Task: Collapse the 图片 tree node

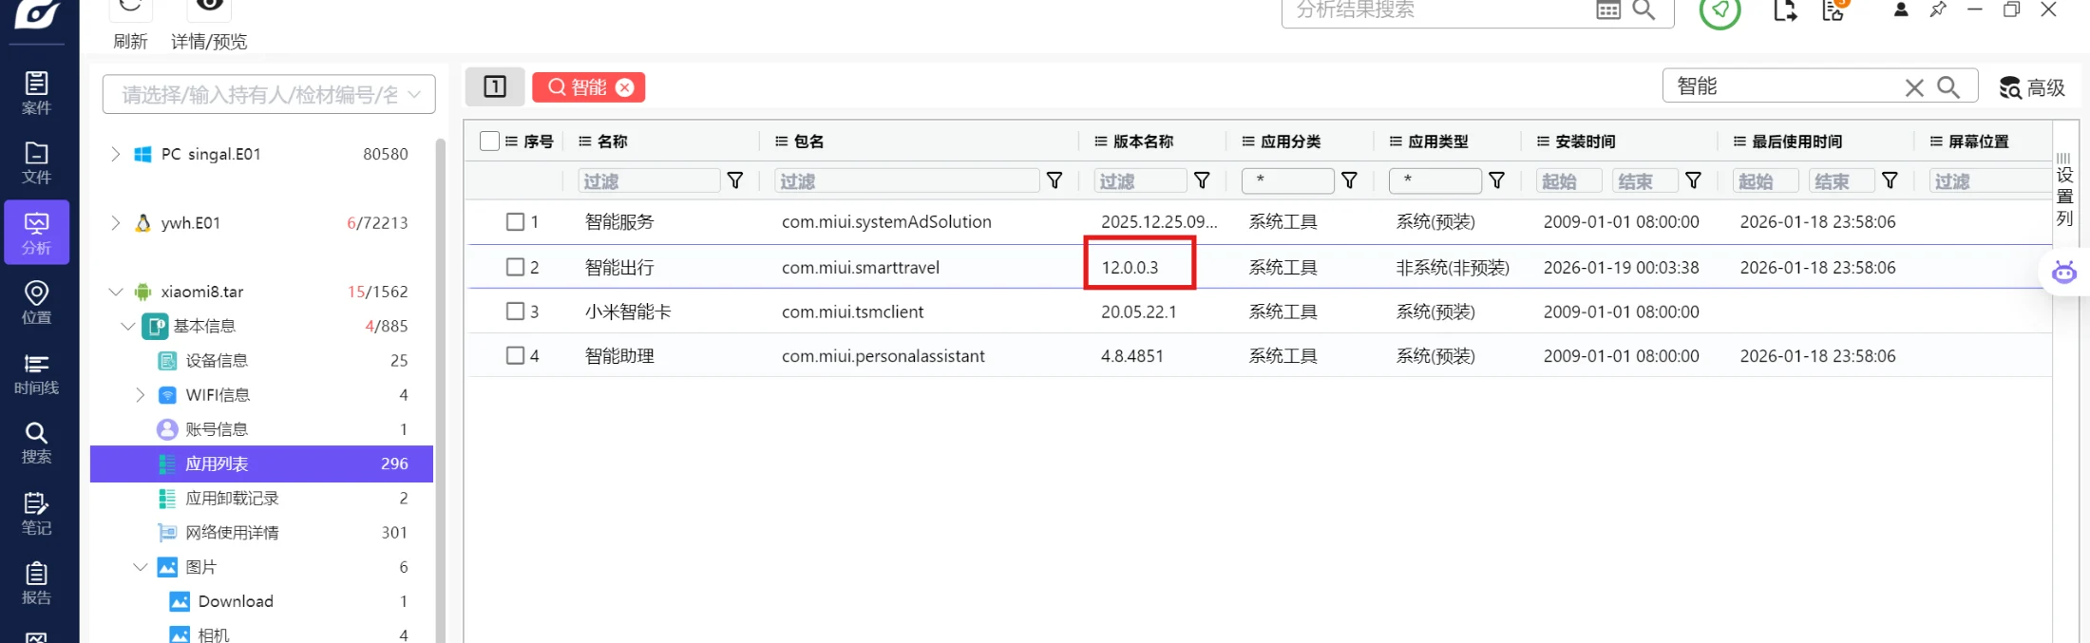Action: [141, 567]
